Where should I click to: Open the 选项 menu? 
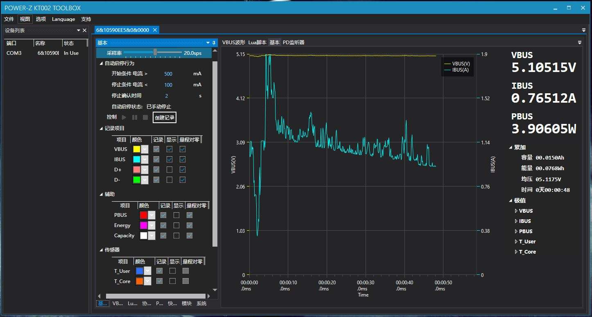41,19
